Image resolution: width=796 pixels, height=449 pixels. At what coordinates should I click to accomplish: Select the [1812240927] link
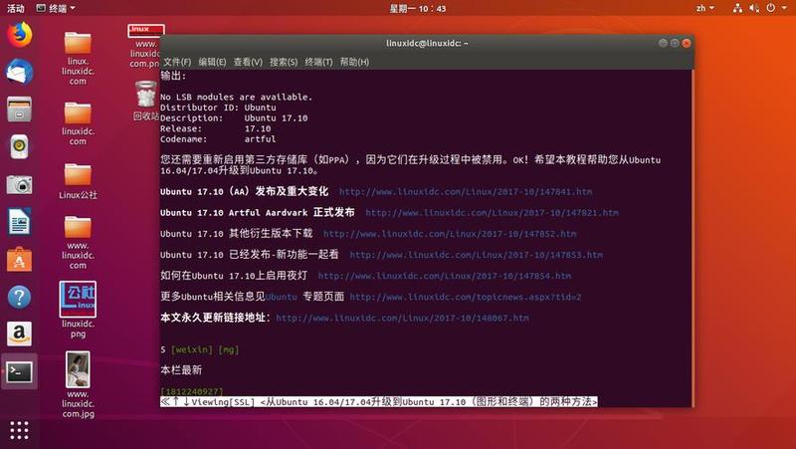point(192,391)
